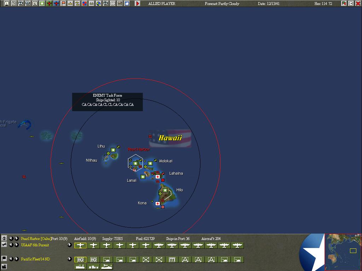Select the engineer unit icon in ground row
Screen dimensions: 362x271
[172, 260]
